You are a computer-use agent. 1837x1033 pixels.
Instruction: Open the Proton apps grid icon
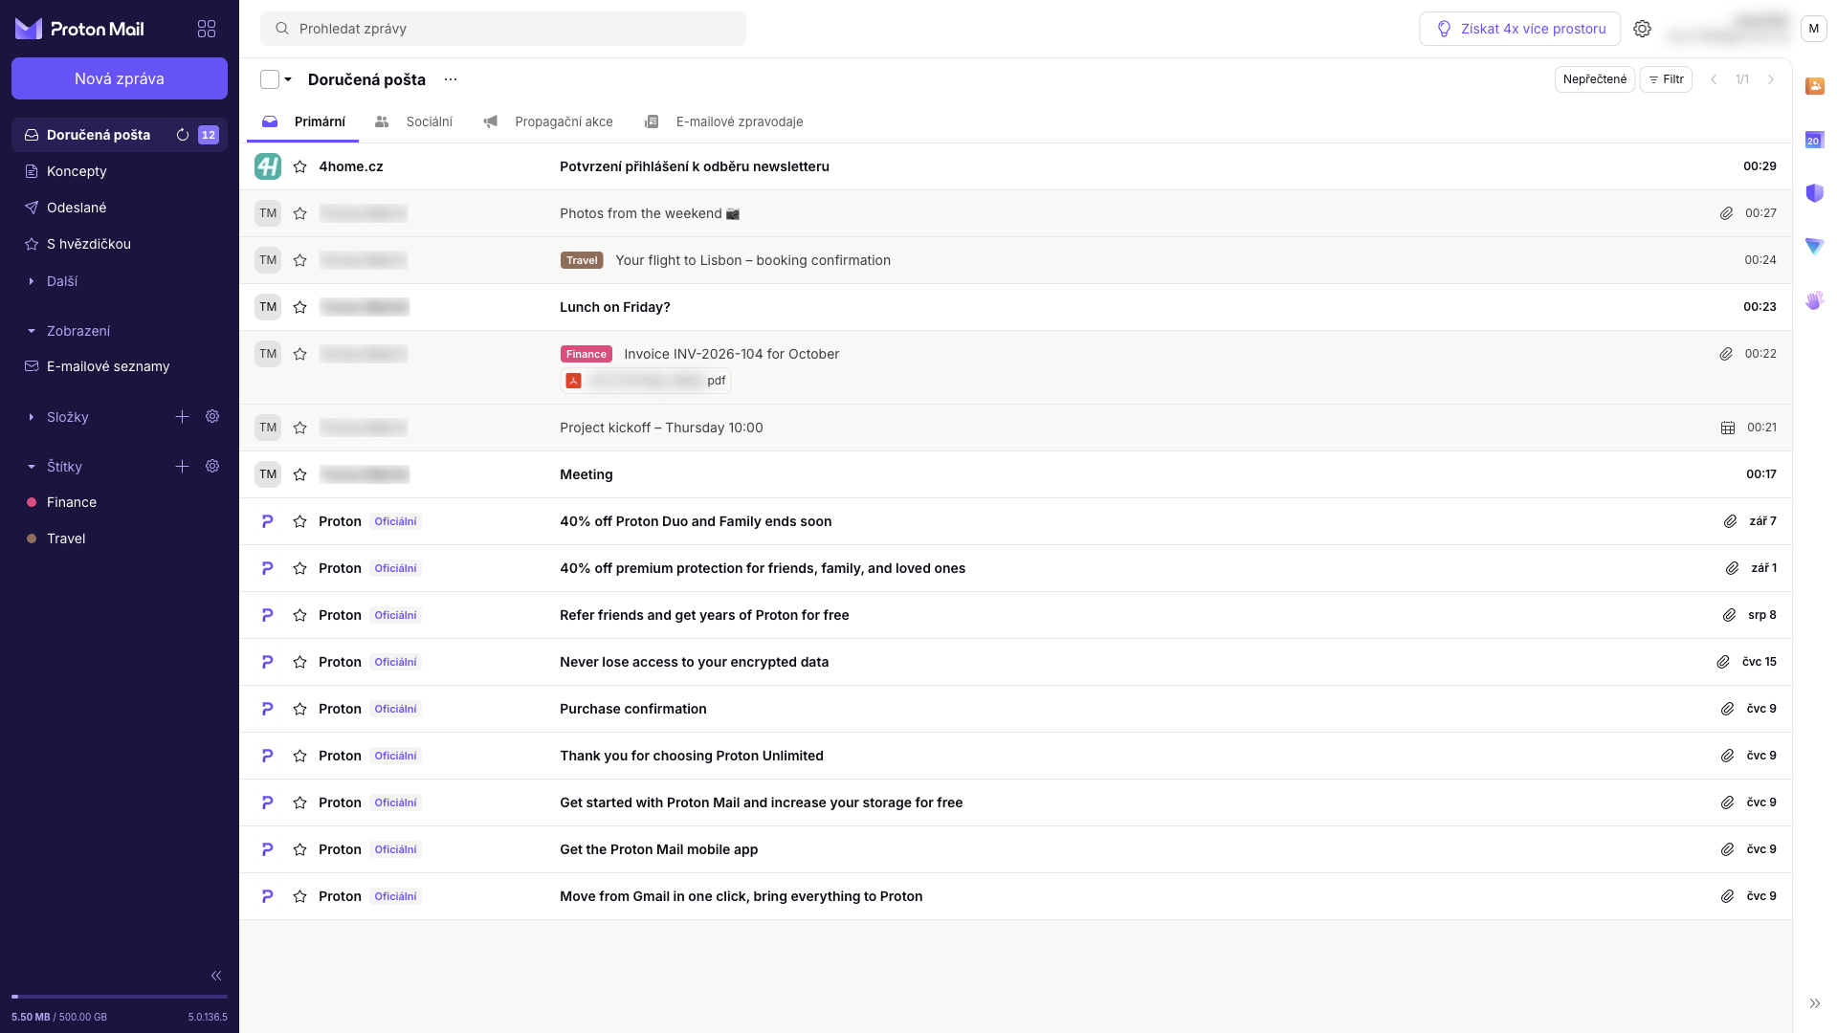tap(207, 29)
